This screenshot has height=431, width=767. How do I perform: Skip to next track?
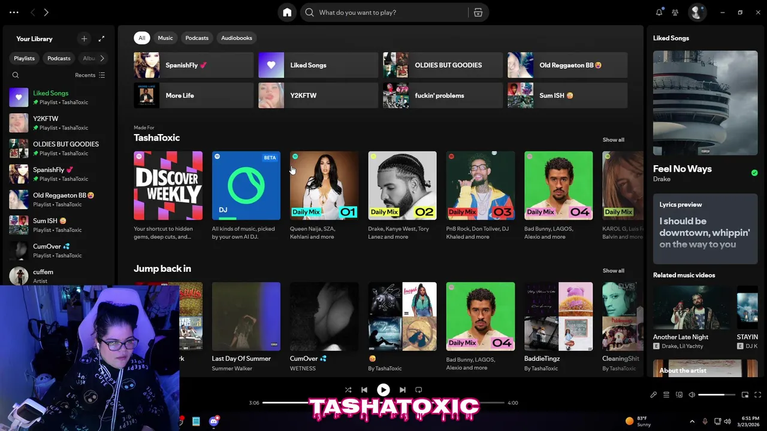tap(403, 390)
